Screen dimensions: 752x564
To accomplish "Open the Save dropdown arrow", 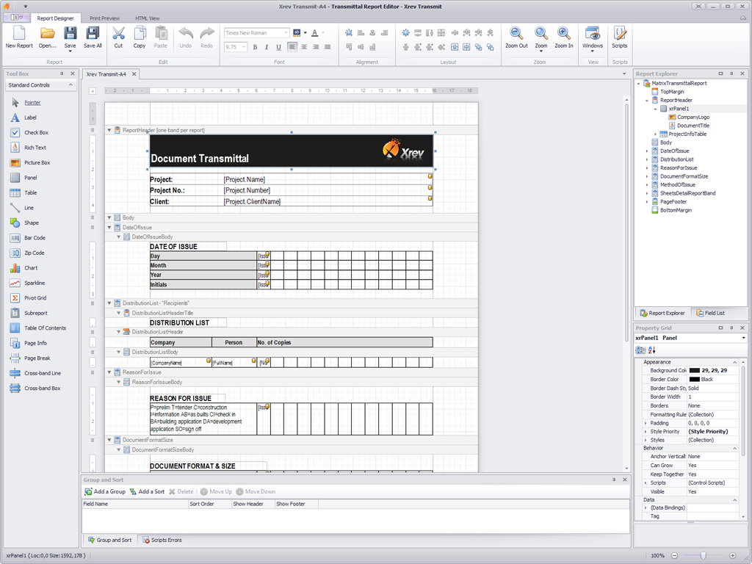I will tap(70, 51).
